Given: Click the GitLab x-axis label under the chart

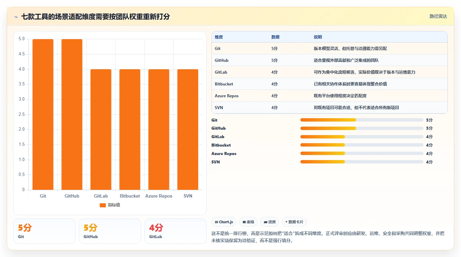Looking at the screenshot, I should coord(101,196).
